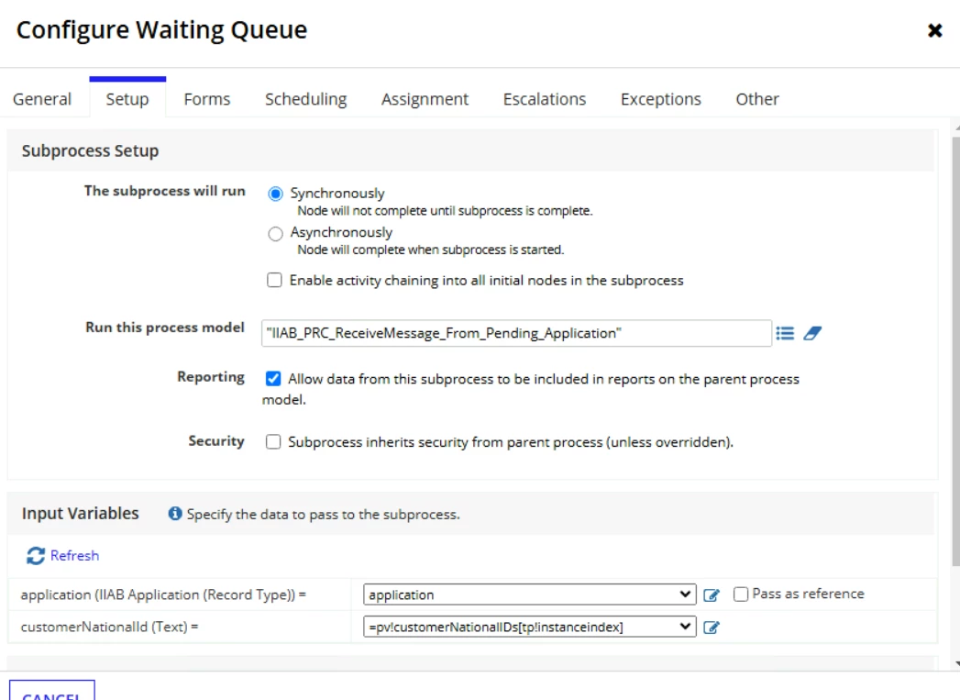Click the Cancel button
960x700 pixels.
52,692
